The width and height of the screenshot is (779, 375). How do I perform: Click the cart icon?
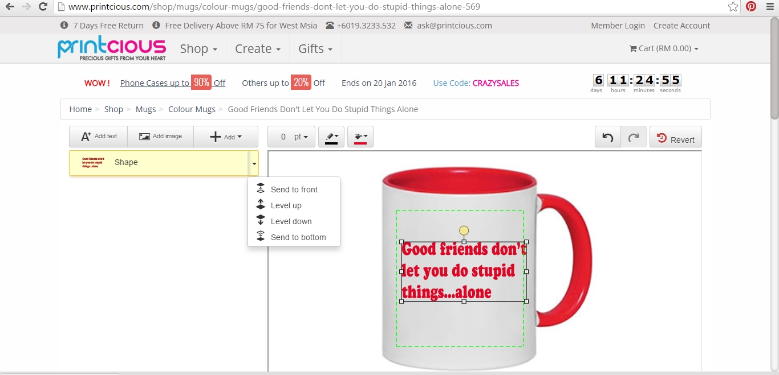(633, 48)
